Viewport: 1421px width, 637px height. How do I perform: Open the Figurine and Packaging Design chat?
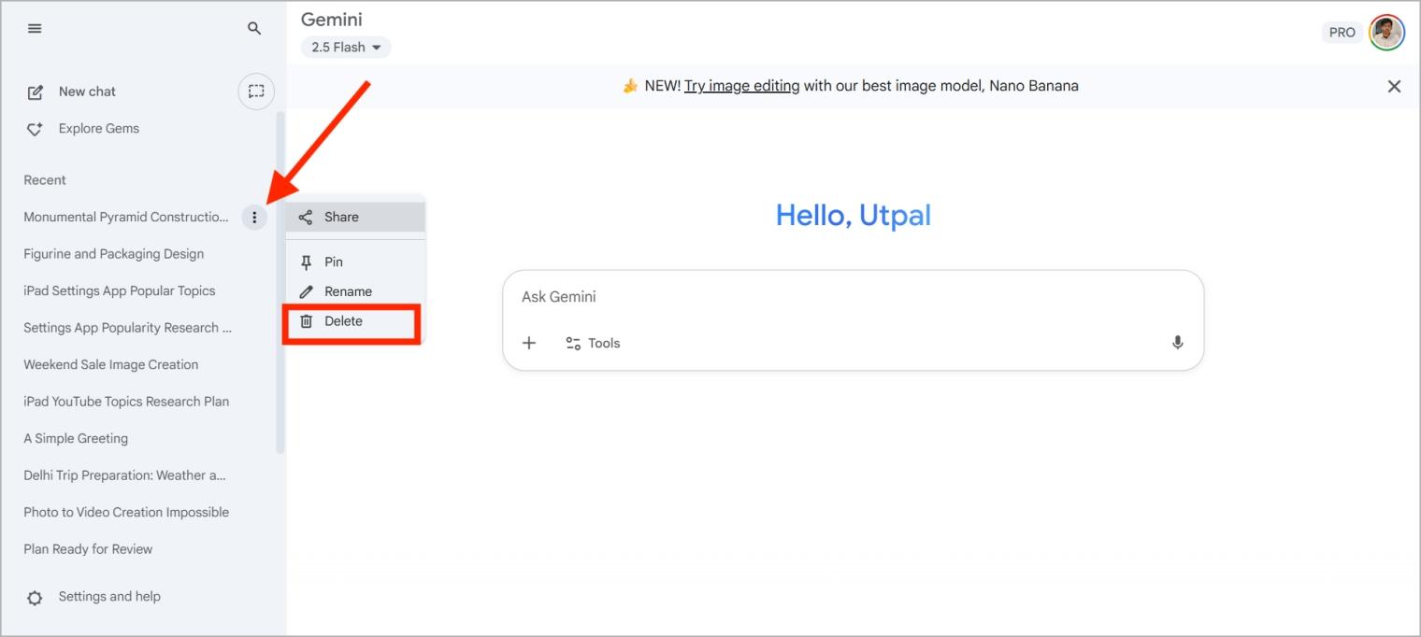pyautogui.click(x=113, y=254)
